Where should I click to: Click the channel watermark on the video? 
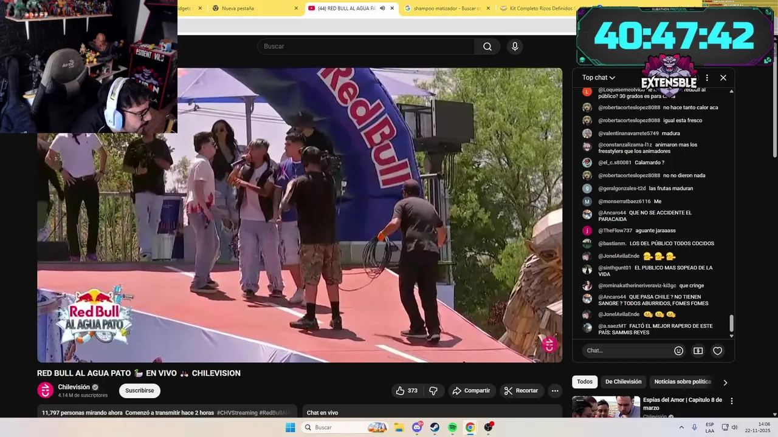[549, 345]
